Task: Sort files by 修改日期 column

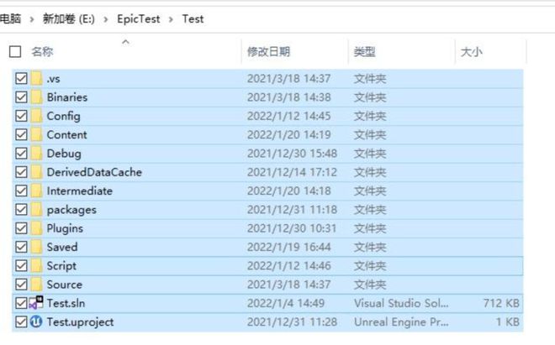Action: [x=268, y=52]
